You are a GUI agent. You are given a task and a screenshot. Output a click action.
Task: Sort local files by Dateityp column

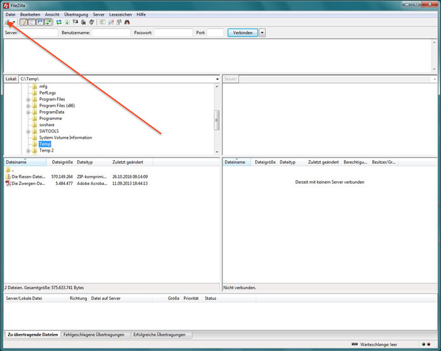pos(93,162)
